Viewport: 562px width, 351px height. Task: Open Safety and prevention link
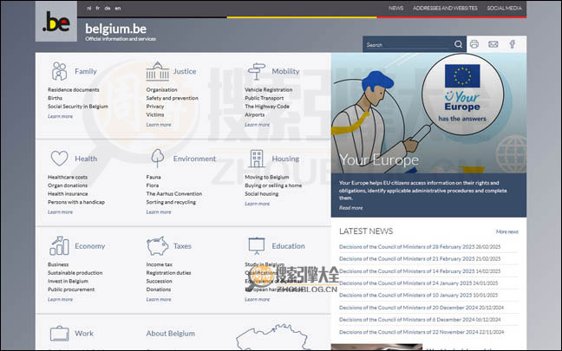[x=172, y=98]
